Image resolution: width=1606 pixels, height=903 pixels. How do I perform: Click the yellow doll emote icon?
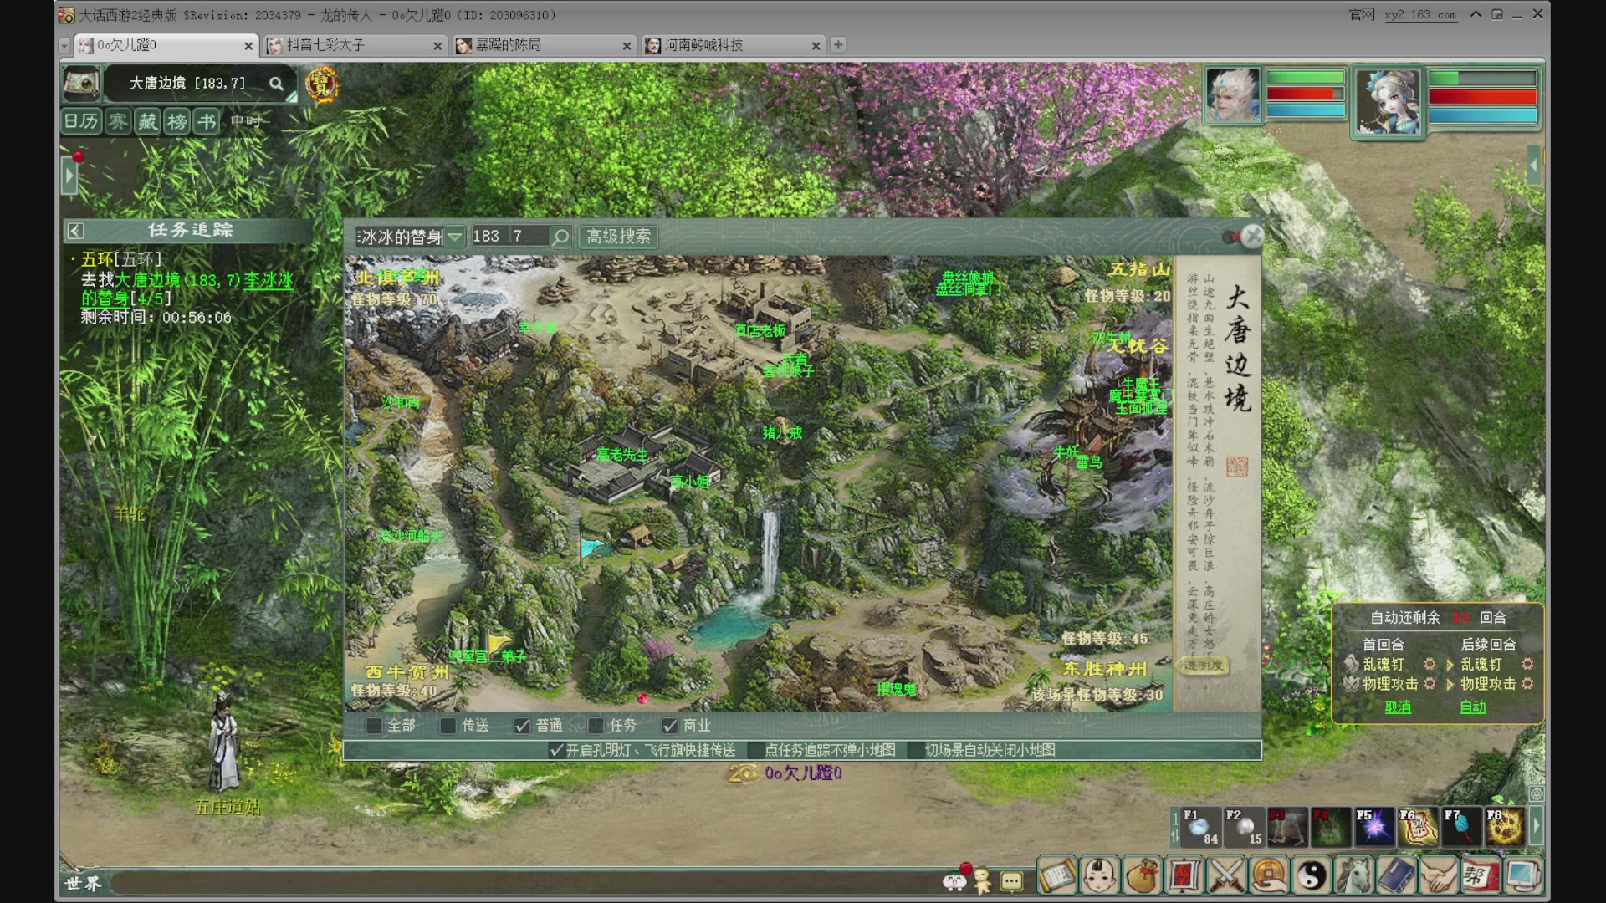983,880
